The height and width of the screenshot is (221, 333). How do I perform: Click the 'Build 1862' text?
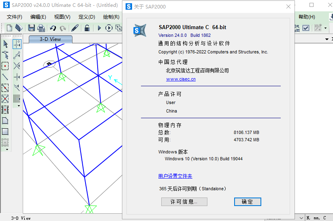pos(201,35)
